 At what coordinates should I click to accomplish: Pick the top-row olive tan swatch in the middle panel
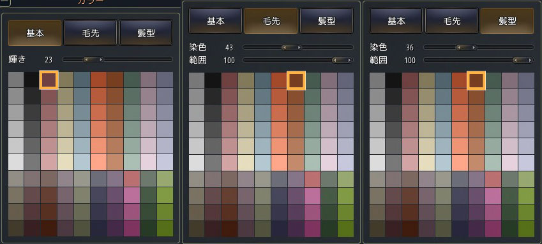pos(246,80)
